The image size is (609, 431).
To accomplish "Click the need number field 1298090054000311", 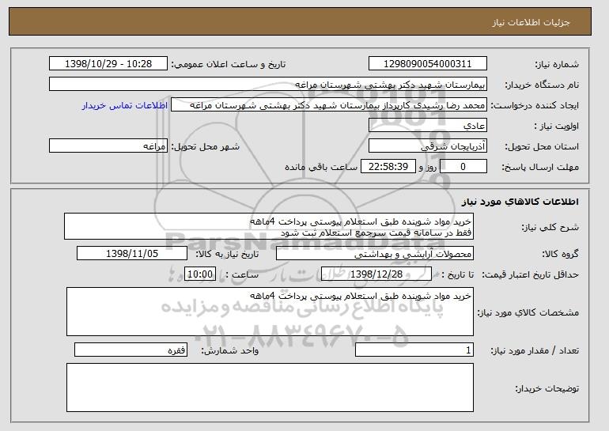I will coord(428,64).
